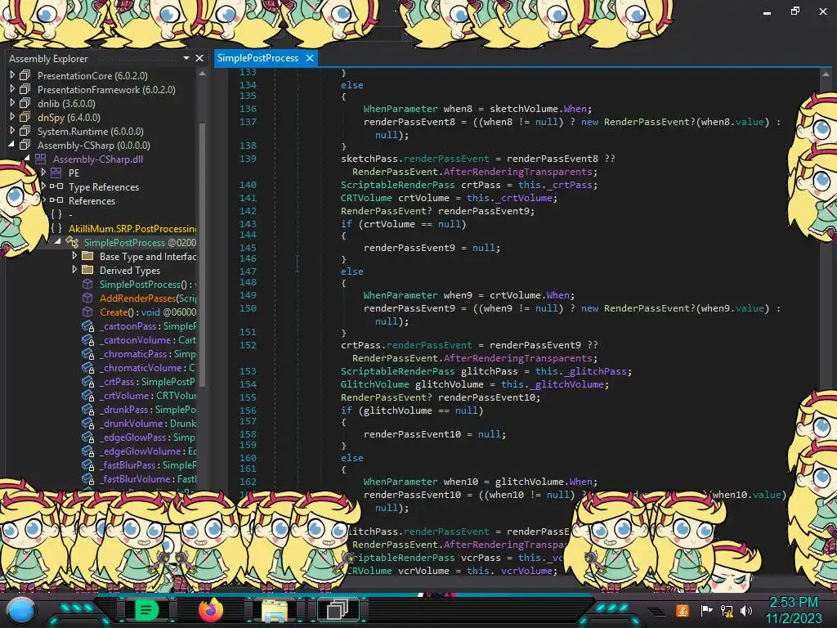Select the _drunkVolume field
This screenshot has height=628, width=837.
pyautogui.click(x=147, y=423)
